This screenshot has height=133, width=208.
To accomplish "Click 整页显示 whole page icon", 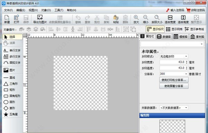I will point(196,19).
